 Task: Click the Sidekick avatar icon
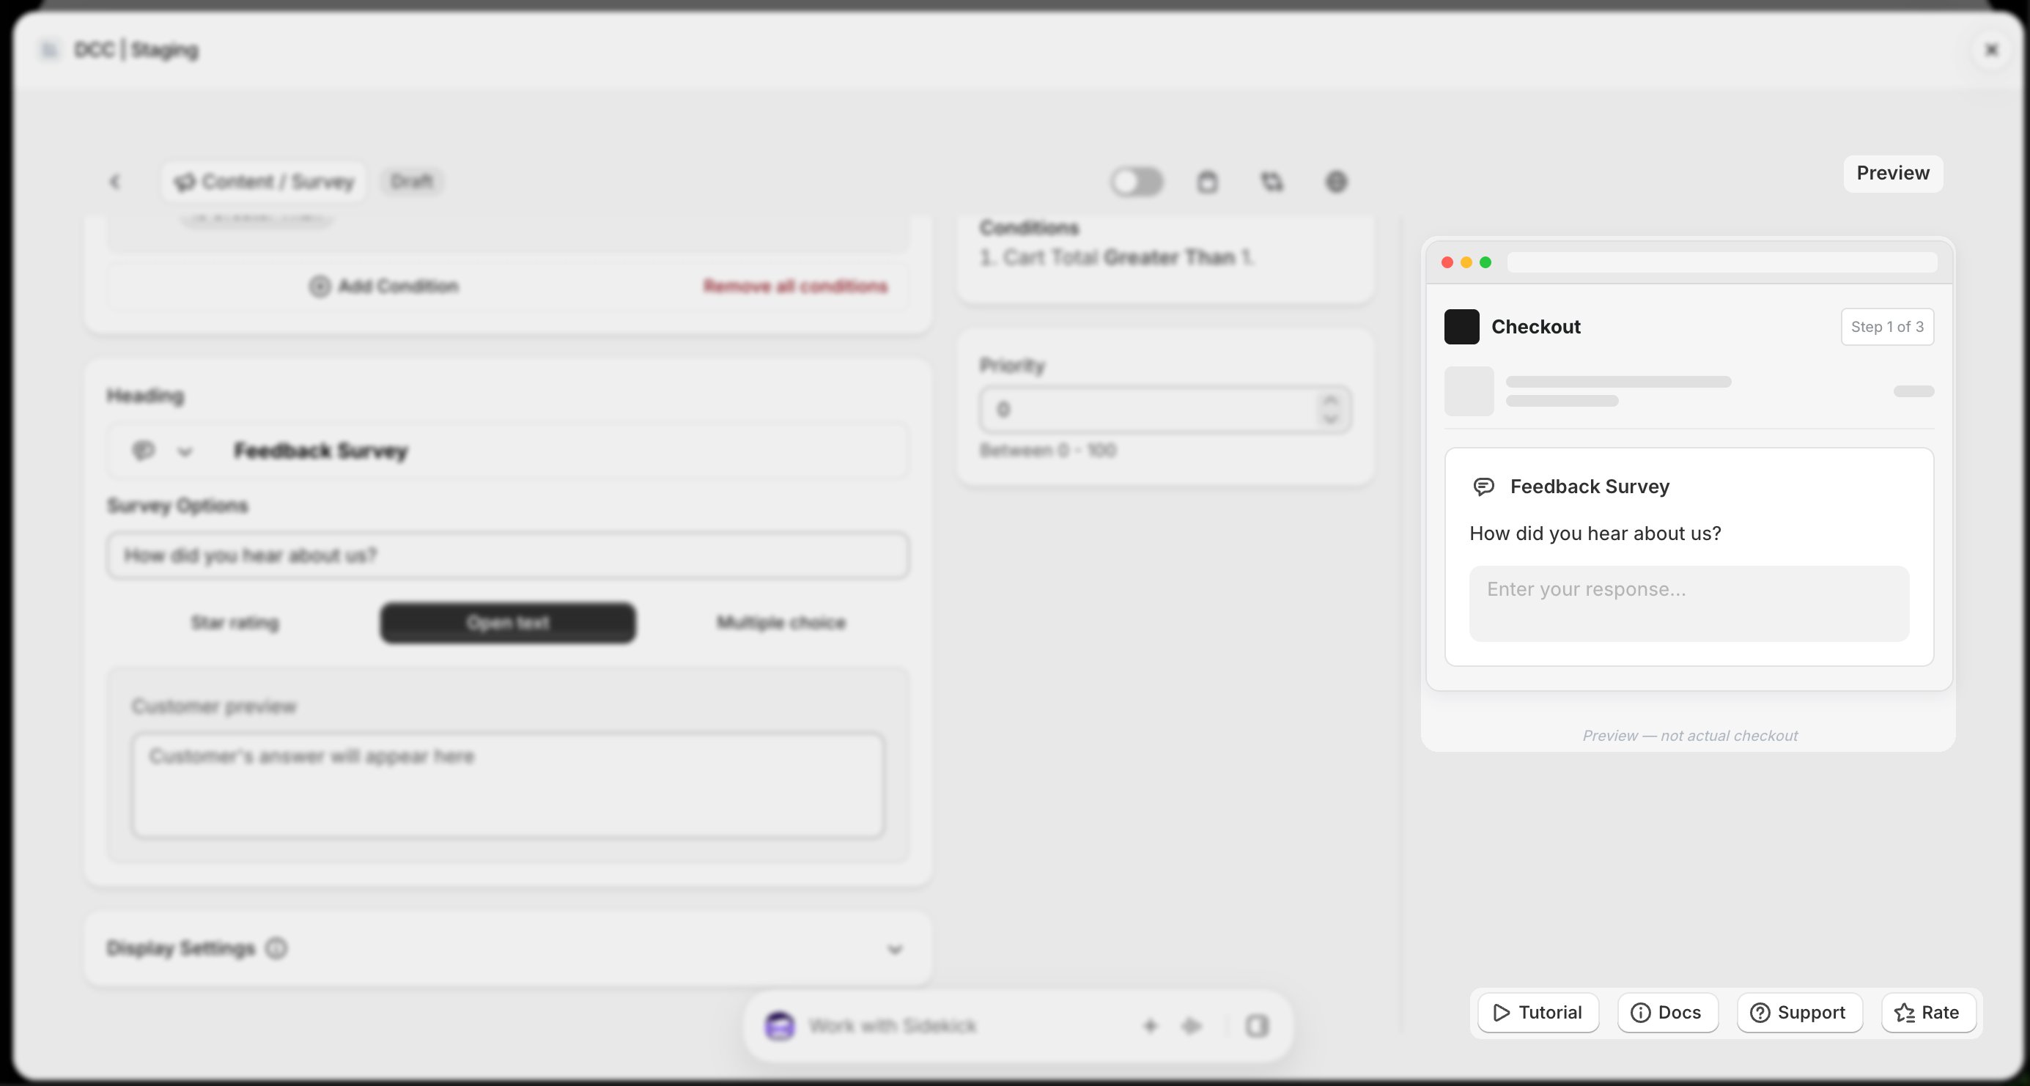click(x=779, y=1026)
